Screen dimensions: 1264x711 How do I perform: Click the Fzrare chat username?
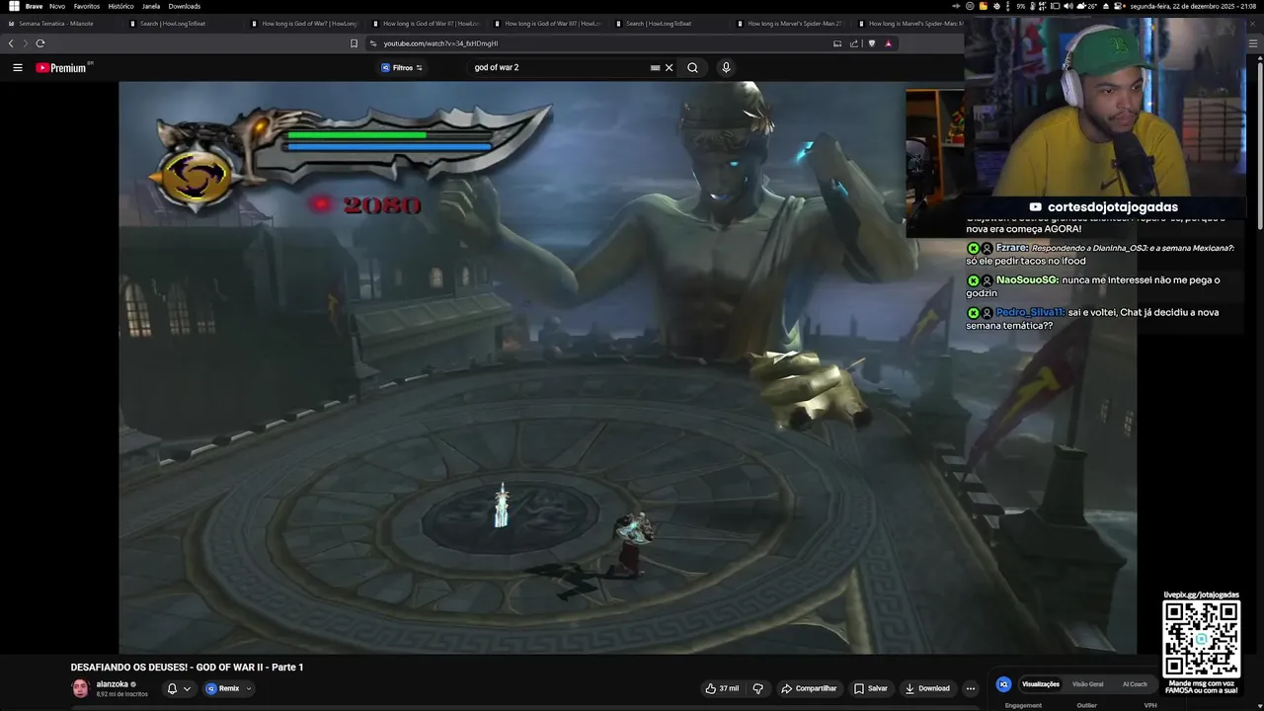1012,248
